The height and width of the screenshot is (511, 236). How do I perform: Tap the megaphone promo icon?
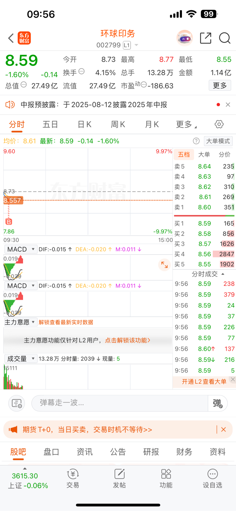(13, 430)
